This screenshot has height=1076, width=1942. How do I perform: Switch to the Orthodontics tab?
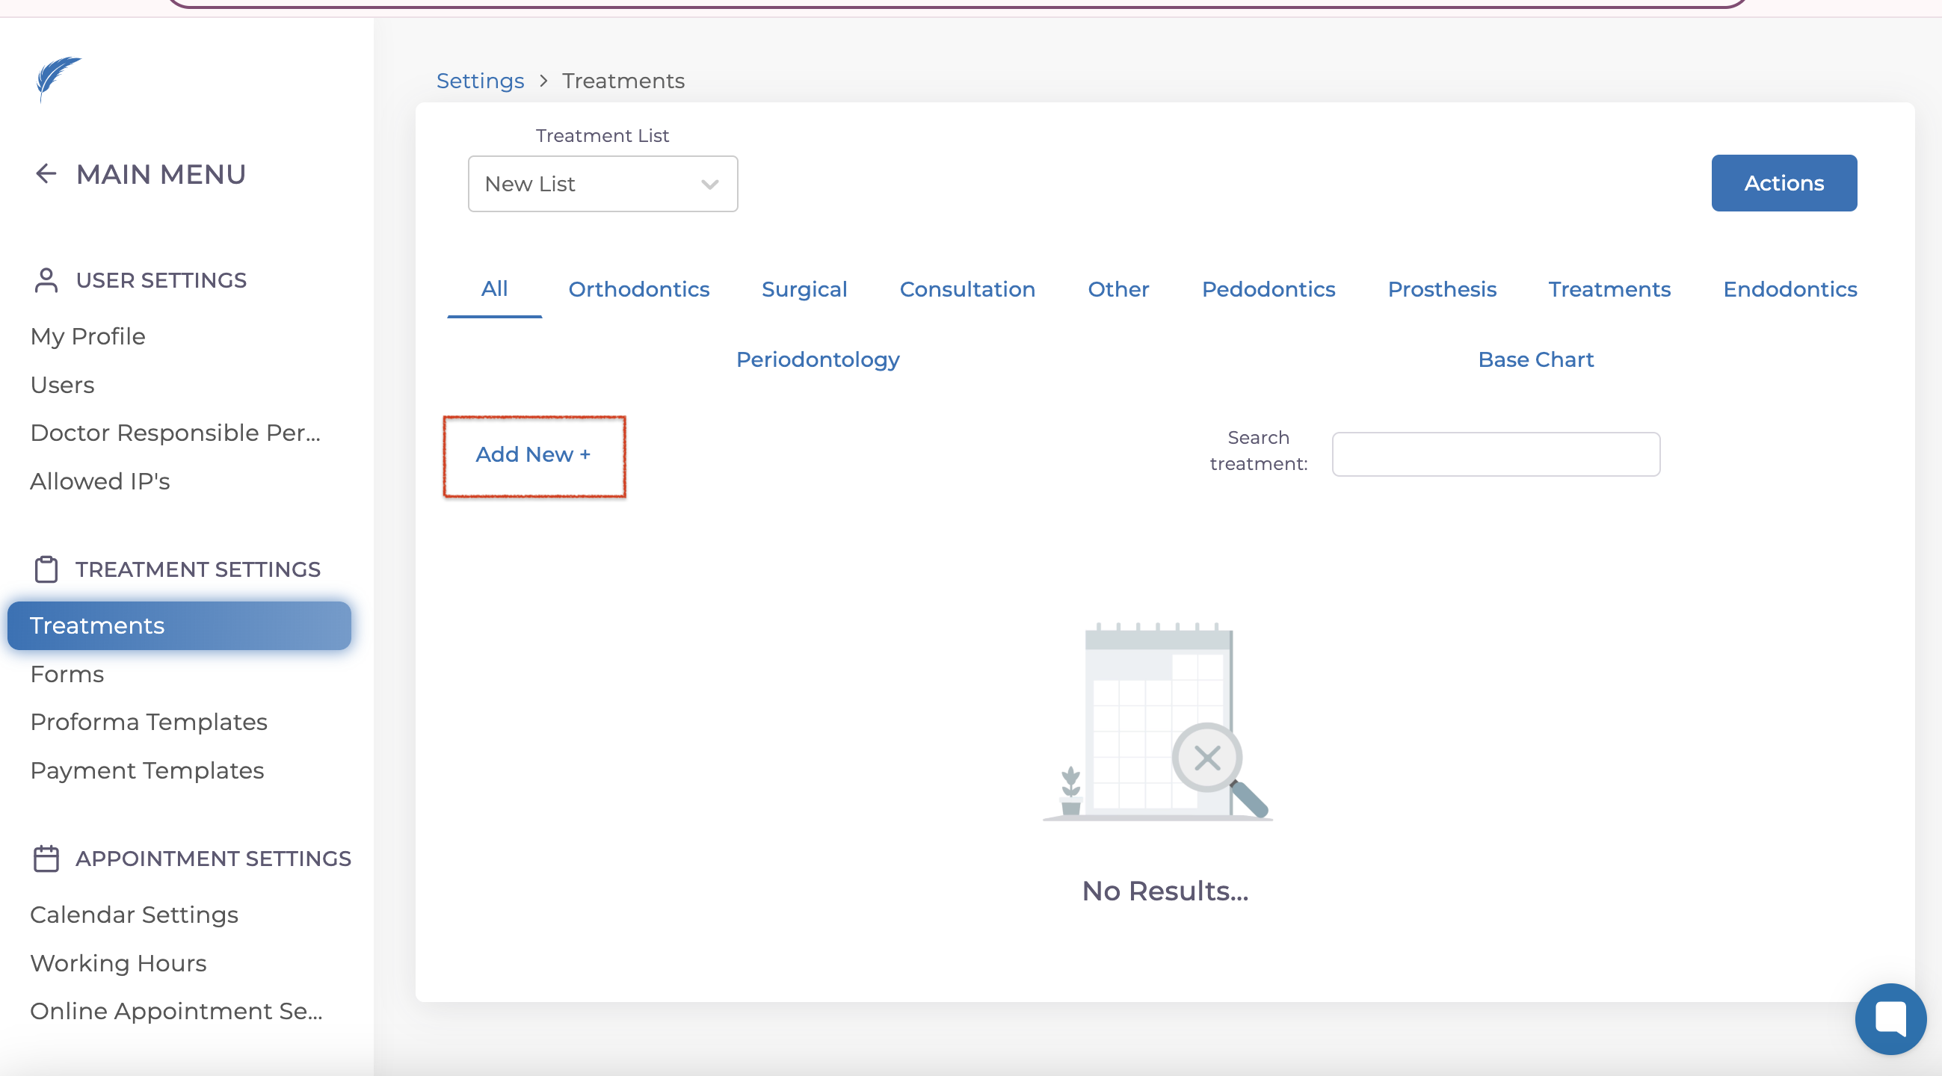coord(638,289)
